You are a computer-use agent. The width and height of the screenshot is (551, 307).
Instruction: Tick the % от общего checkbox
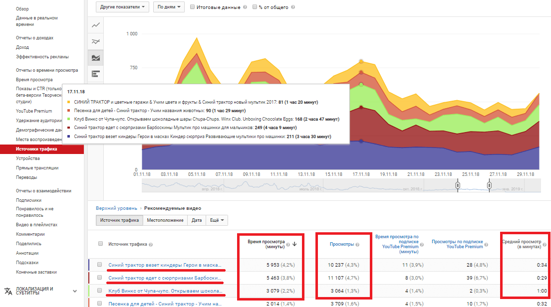(x=255, y=7)
